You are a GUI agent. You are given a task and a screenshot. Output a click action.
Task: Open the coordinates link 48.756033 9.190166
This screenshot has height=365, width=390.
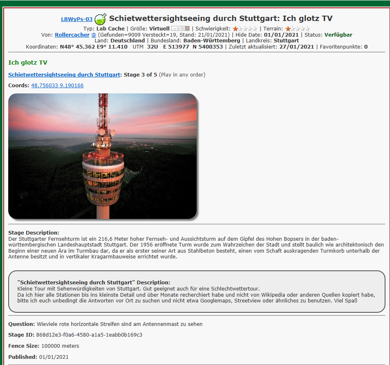click(x=57, y=86)
